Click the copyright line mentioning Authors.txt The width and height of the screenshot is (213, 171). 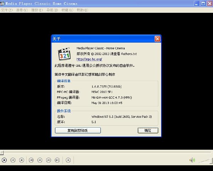click(106, 54)
